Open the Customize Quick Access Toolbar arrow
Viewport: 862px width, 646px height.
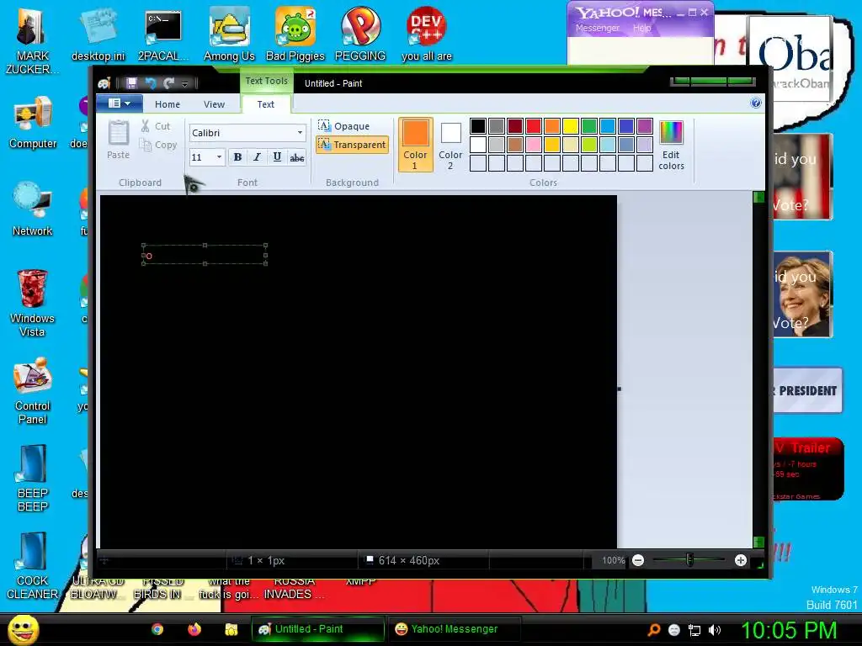pos(184,84)
